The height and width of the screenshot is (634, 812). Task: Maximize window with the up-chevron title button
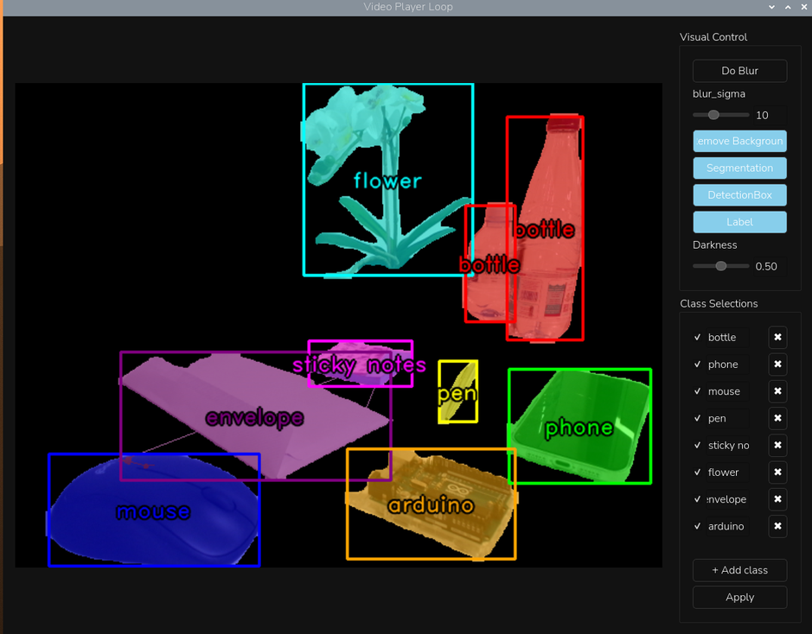tap(788, 7)
